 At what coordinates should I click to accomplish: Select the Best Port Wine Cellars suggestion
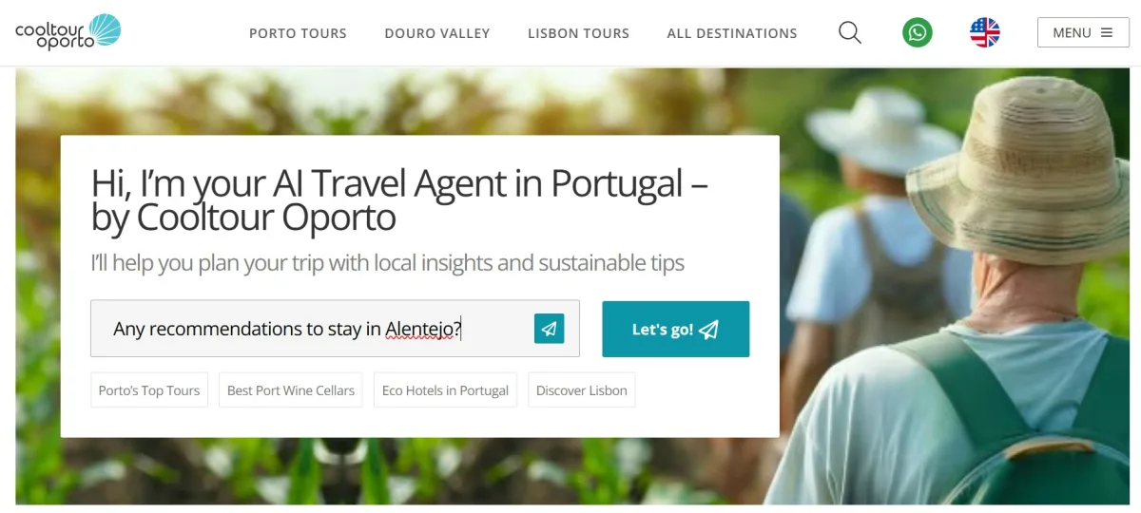pos(291,390)
